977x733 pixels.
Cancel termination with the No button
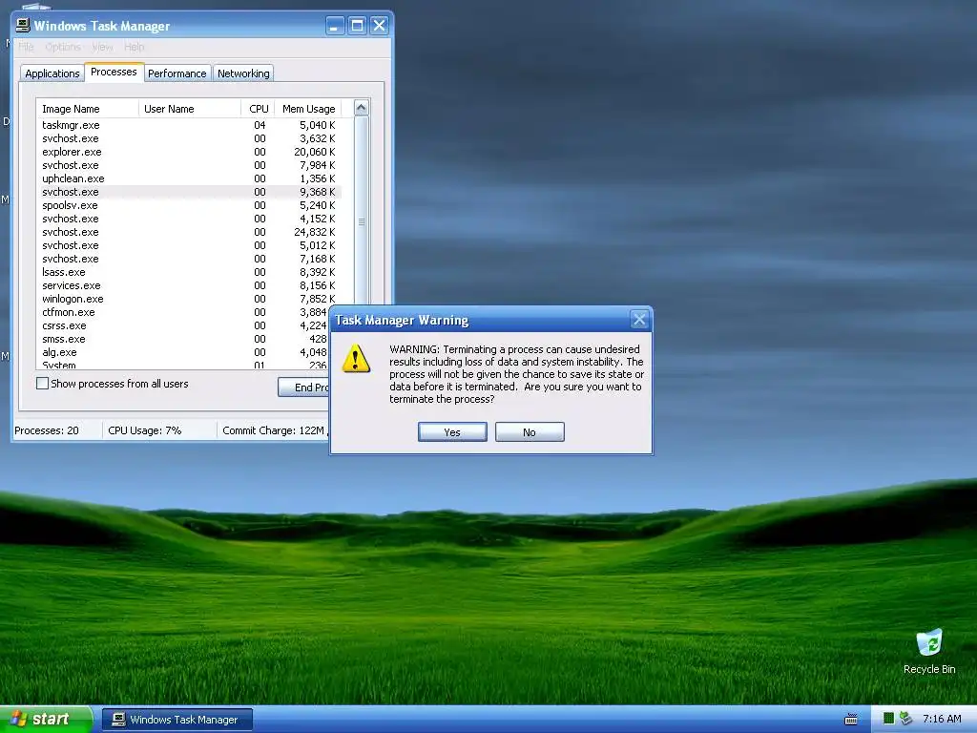[x=530, y=432]
